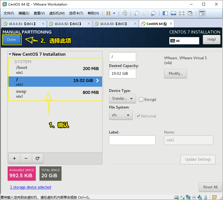Viewport: 223px width, 200px height.
Task: Collapse the New CentOS 7 Installation section
Action: [10, 54]
